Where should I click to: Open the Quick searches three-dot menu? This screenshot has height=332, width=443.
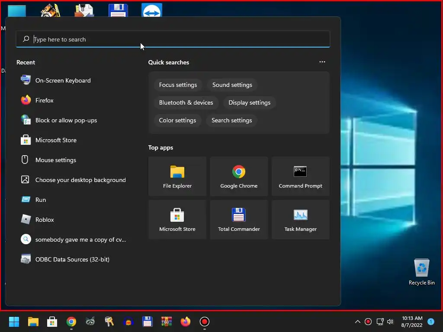(x=322, y=62)
